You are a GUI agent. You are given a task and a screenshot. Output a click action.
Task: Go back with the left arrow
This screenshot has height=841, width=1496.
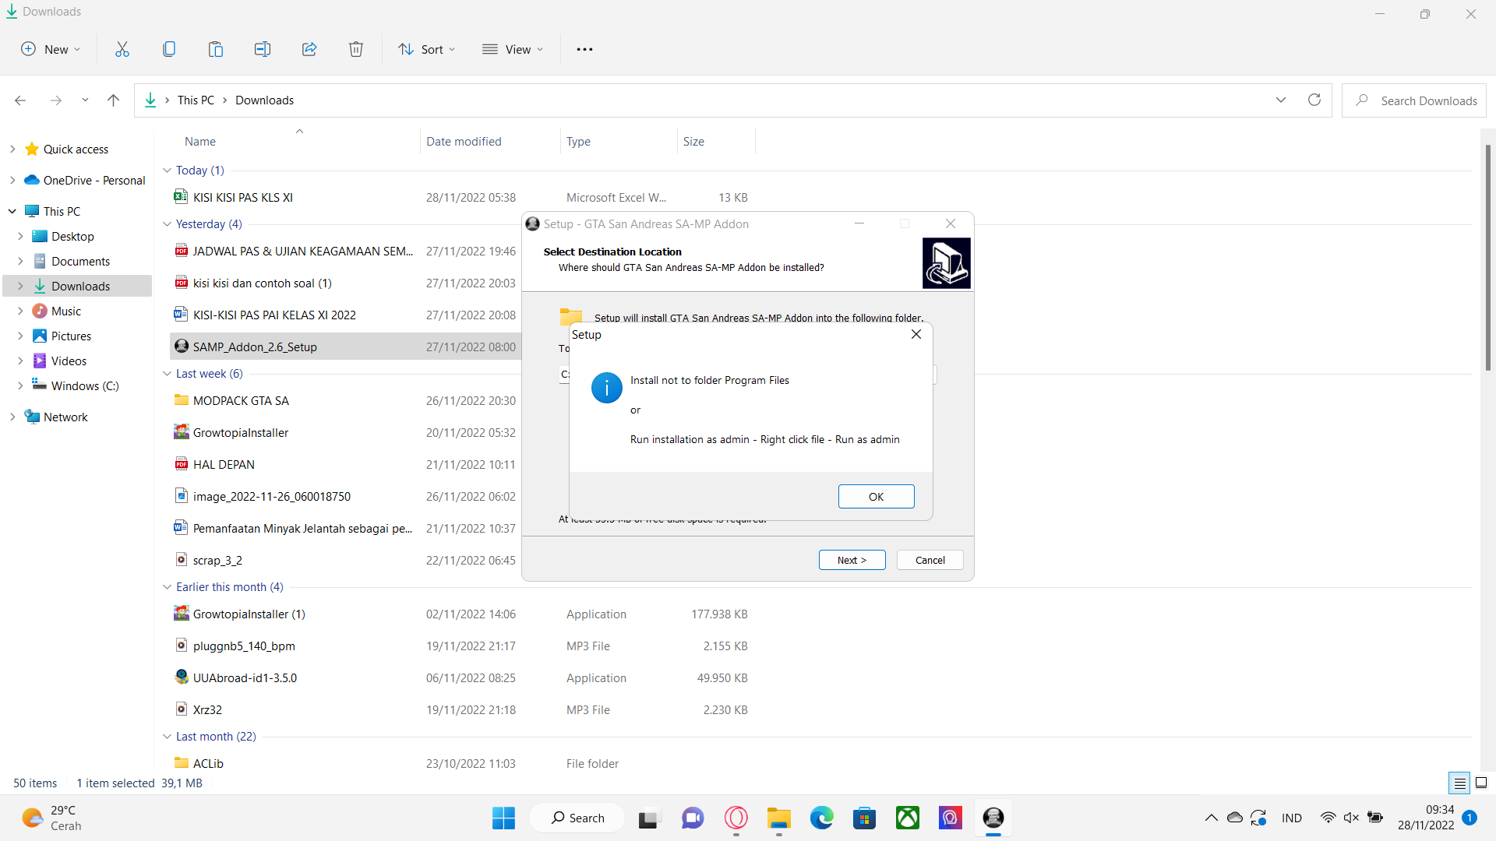point(20,100)
